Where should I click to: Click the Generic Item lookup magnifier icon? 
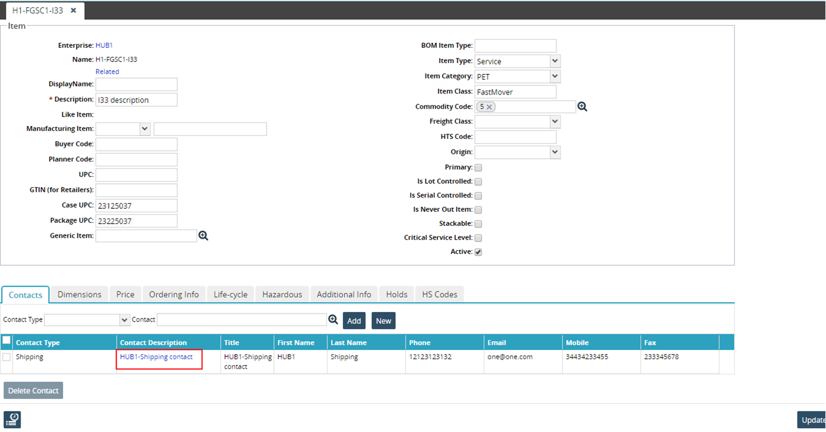click(x=203, y=236)
